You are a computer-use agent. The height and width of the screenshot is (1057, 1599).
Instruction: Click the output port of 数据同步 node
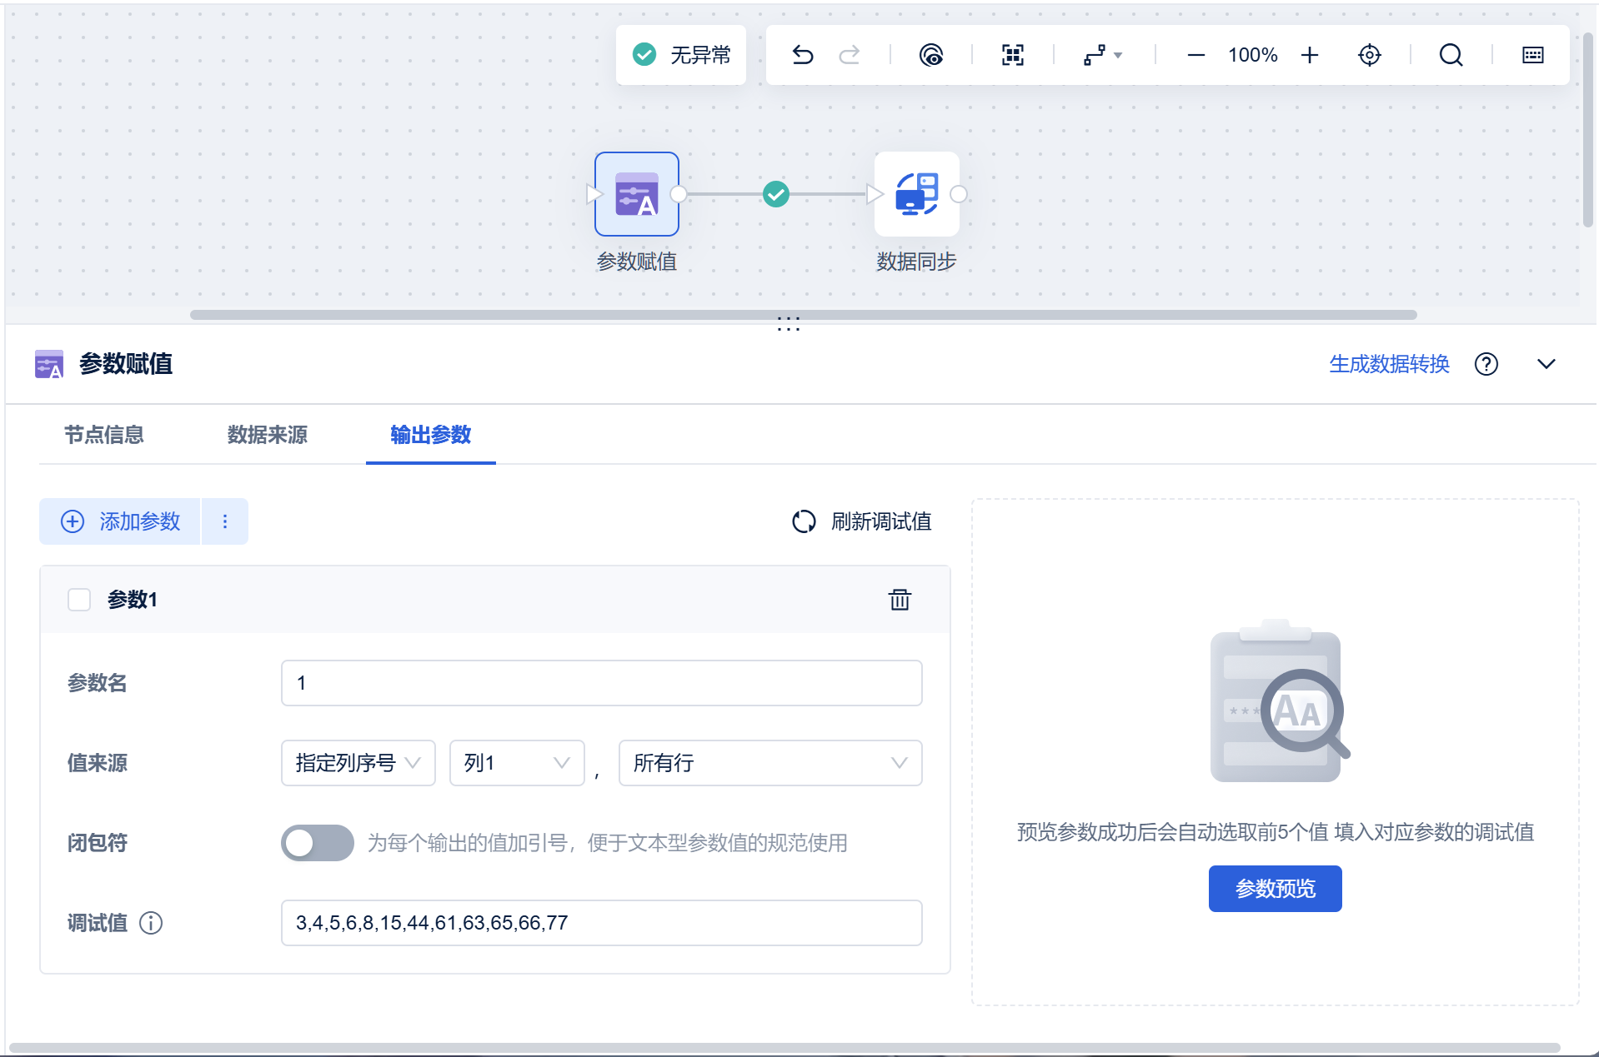[x=959, y=194]
